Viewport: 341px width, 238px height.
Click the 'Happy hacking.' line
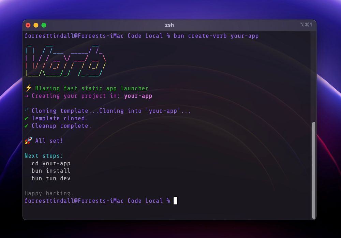[49, 193]
